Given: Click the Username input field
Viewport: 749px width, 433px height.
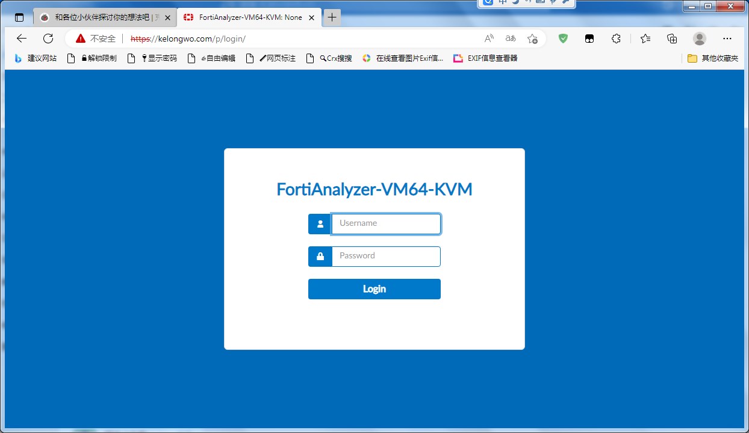Looking at the screenshot, I should point(386,223).
